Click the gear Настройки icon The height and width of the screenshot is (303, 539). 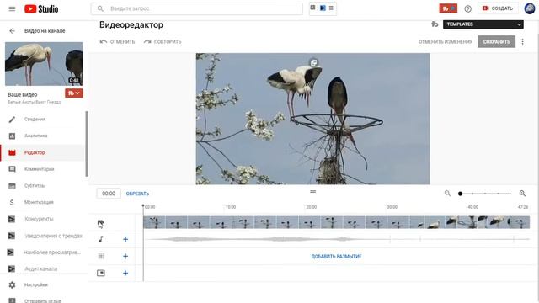pos(12,284)
